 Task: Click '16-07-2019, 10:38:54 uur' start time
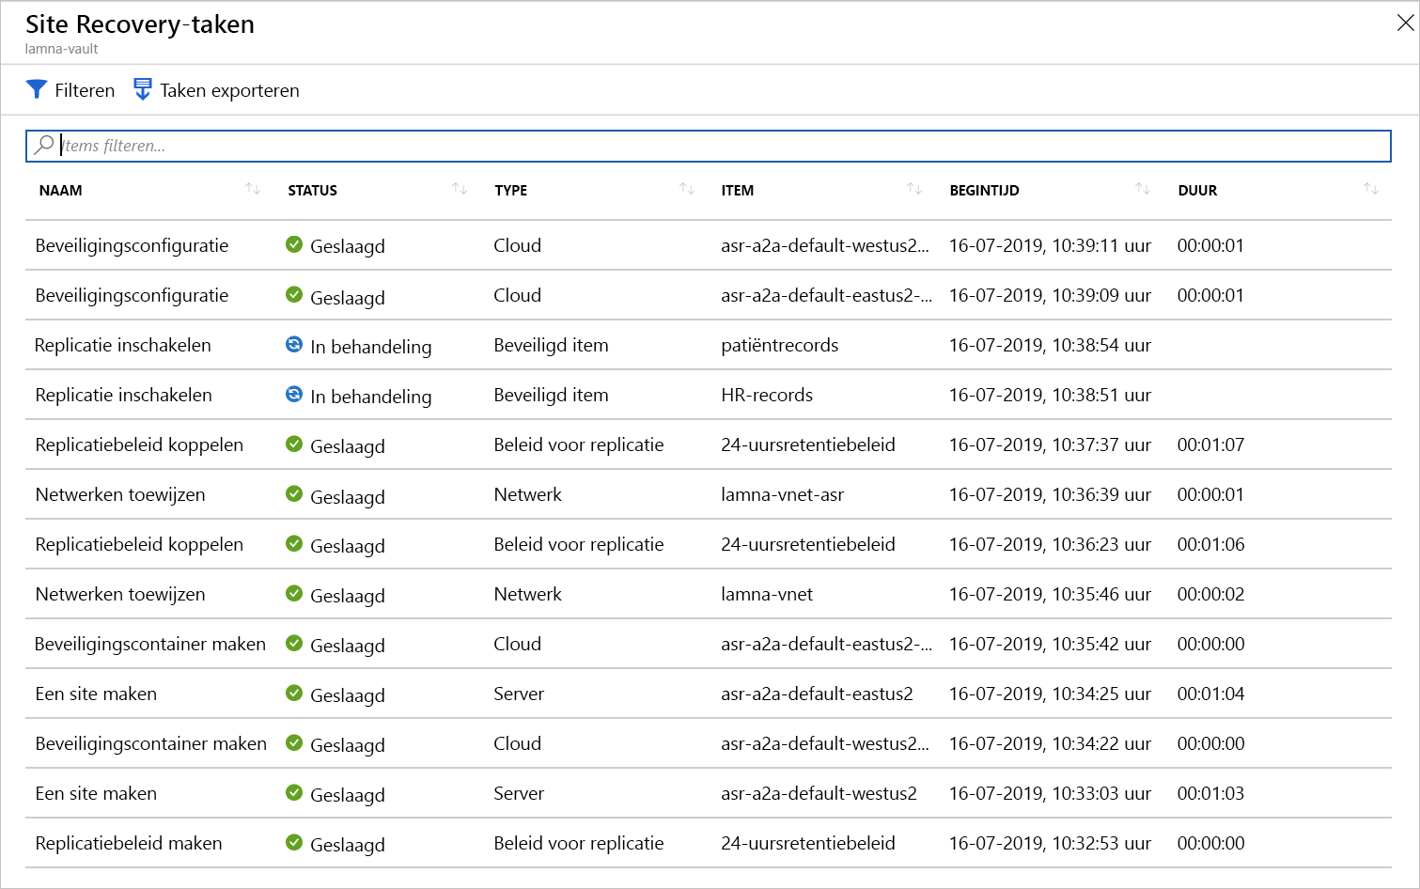point(1050,345)
